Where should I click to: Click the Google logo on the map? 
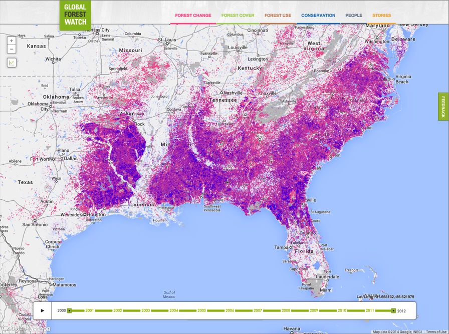[x=12, y=328]
